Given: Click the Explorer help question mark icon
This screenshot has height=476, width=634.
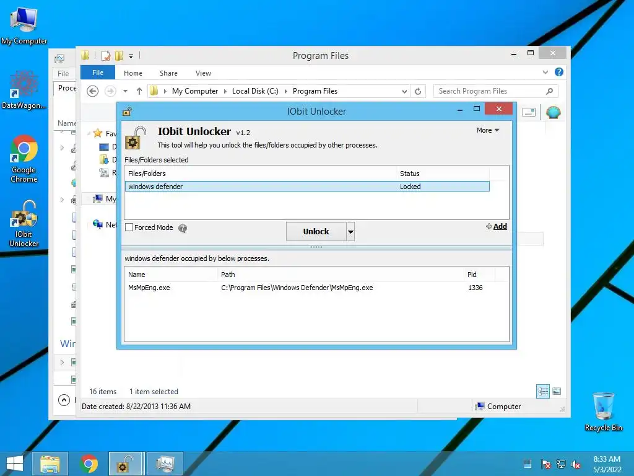Looking at the screenshot, I should pyautogui.click(x=559, y=72).
